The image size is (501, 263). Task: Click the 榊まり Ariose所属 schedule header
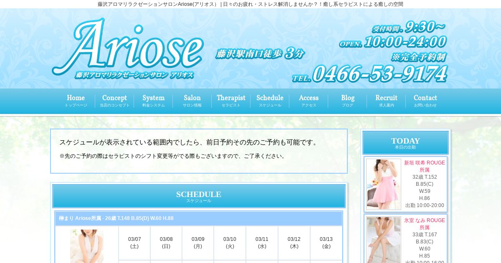pos(199,218)
